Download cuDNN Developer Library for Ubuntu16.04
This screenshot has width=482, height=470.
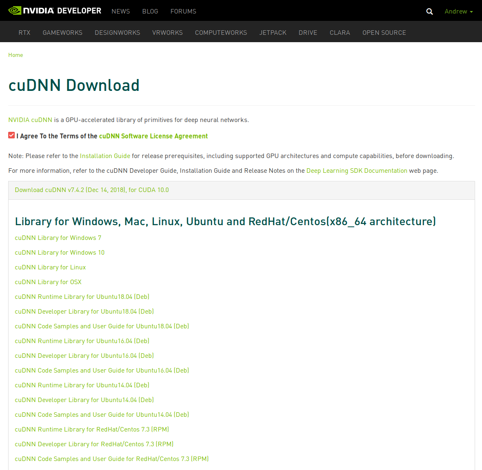pos(84,356)
